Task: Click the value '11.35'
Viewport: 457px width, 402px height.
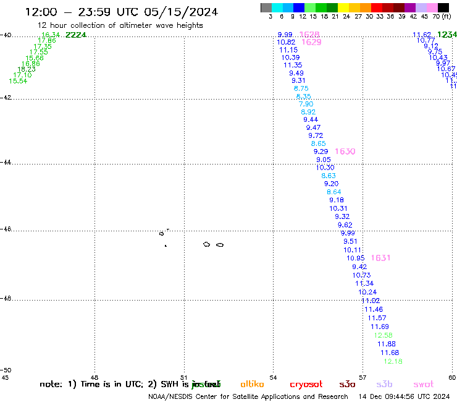Action: coord(293,65)
